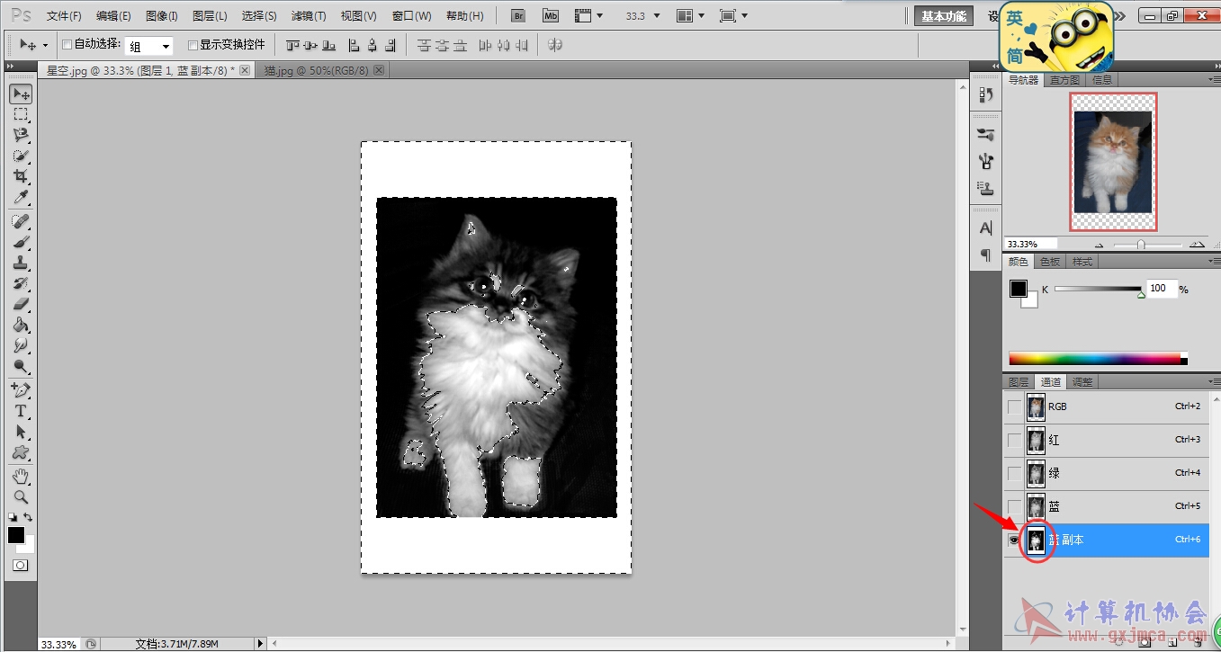This screenshot has height=652, width=1221.
Task: Launch Bridge with the Br icon
Action: pyautogui.click(x=518, y=15)
